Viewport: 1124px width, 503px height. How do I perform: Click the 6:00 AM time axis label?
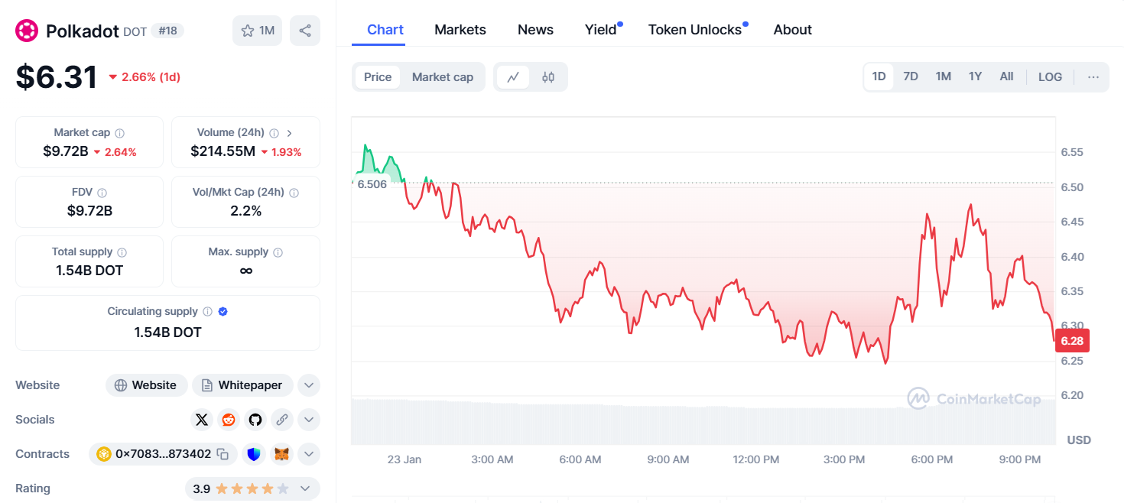coord(580,459)
